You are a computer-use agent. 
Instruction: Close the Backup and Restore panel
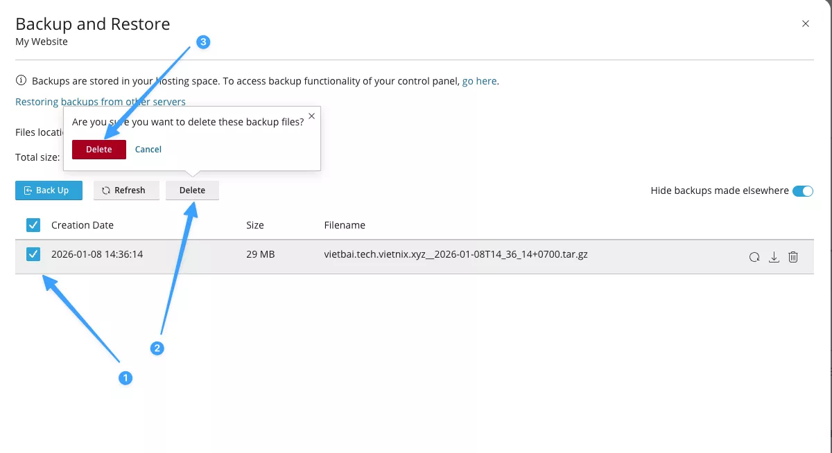(806, 23)
